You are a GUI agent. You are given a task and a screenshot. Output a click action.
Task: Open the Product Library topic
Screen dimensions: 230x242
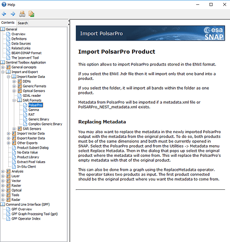coord(28,157)
